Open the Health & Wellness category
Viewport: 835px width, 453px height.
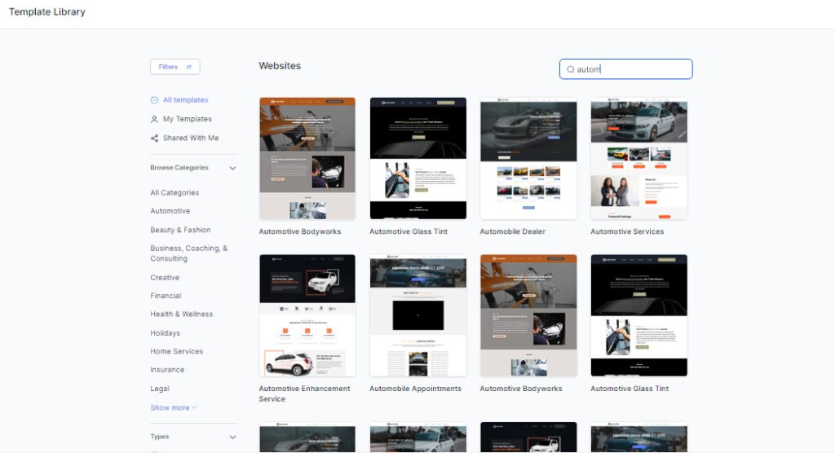181,314
